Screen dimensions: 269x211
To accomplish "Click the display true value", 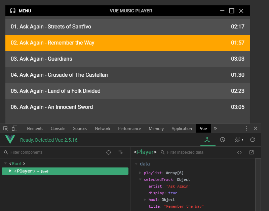I will pos(172,193).
